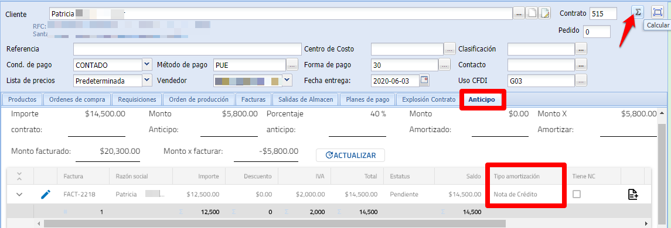This screenshot has width=671, height=228.
Task: Click the Fecha entrega field showing 2020-06-03
Action: pyautogui.click(x=396, y=81)
